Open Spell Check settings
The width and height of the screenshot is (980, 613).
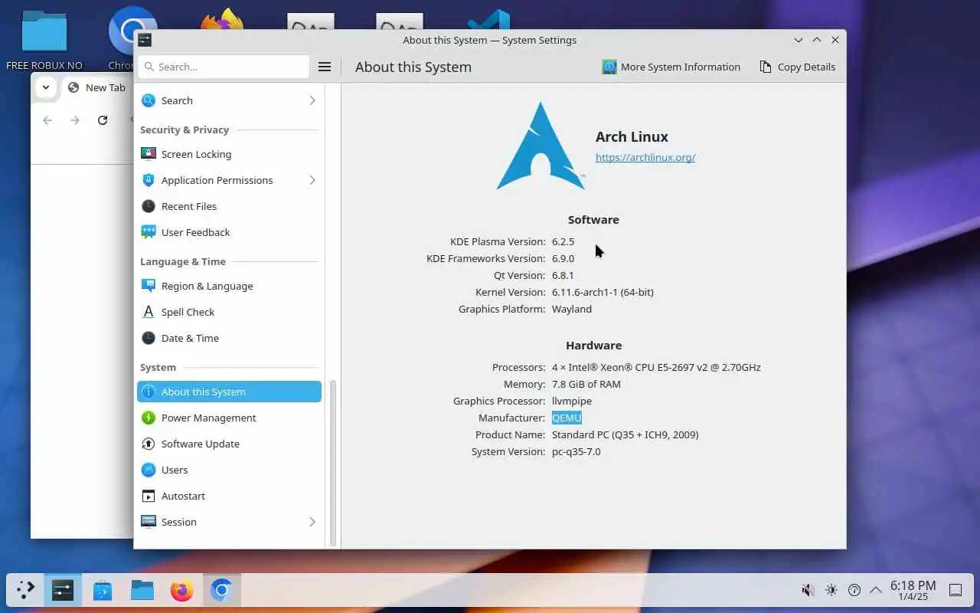click(x=229, y=312)
